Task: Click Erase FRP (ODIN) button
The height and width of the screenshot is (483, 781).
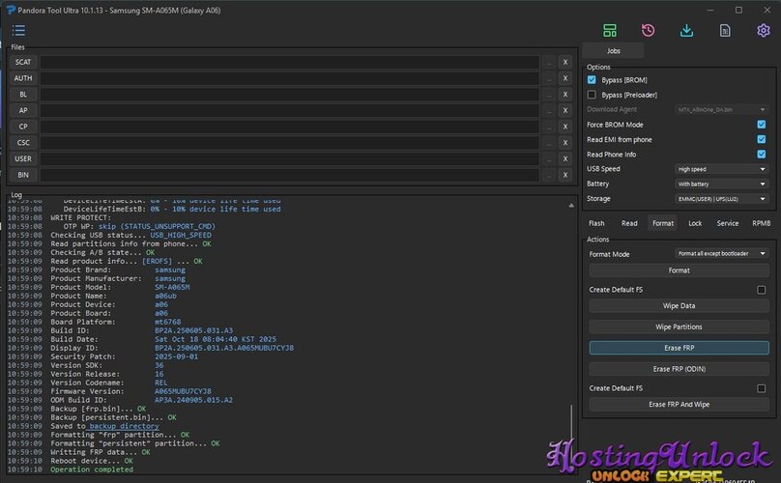Action: pos(679,369)
